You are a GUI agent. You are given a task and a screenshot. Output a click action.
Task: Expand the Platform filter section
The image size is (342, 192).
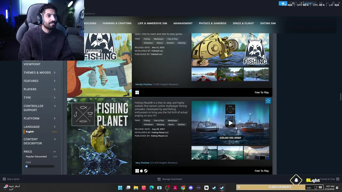(x=40, y=118)
